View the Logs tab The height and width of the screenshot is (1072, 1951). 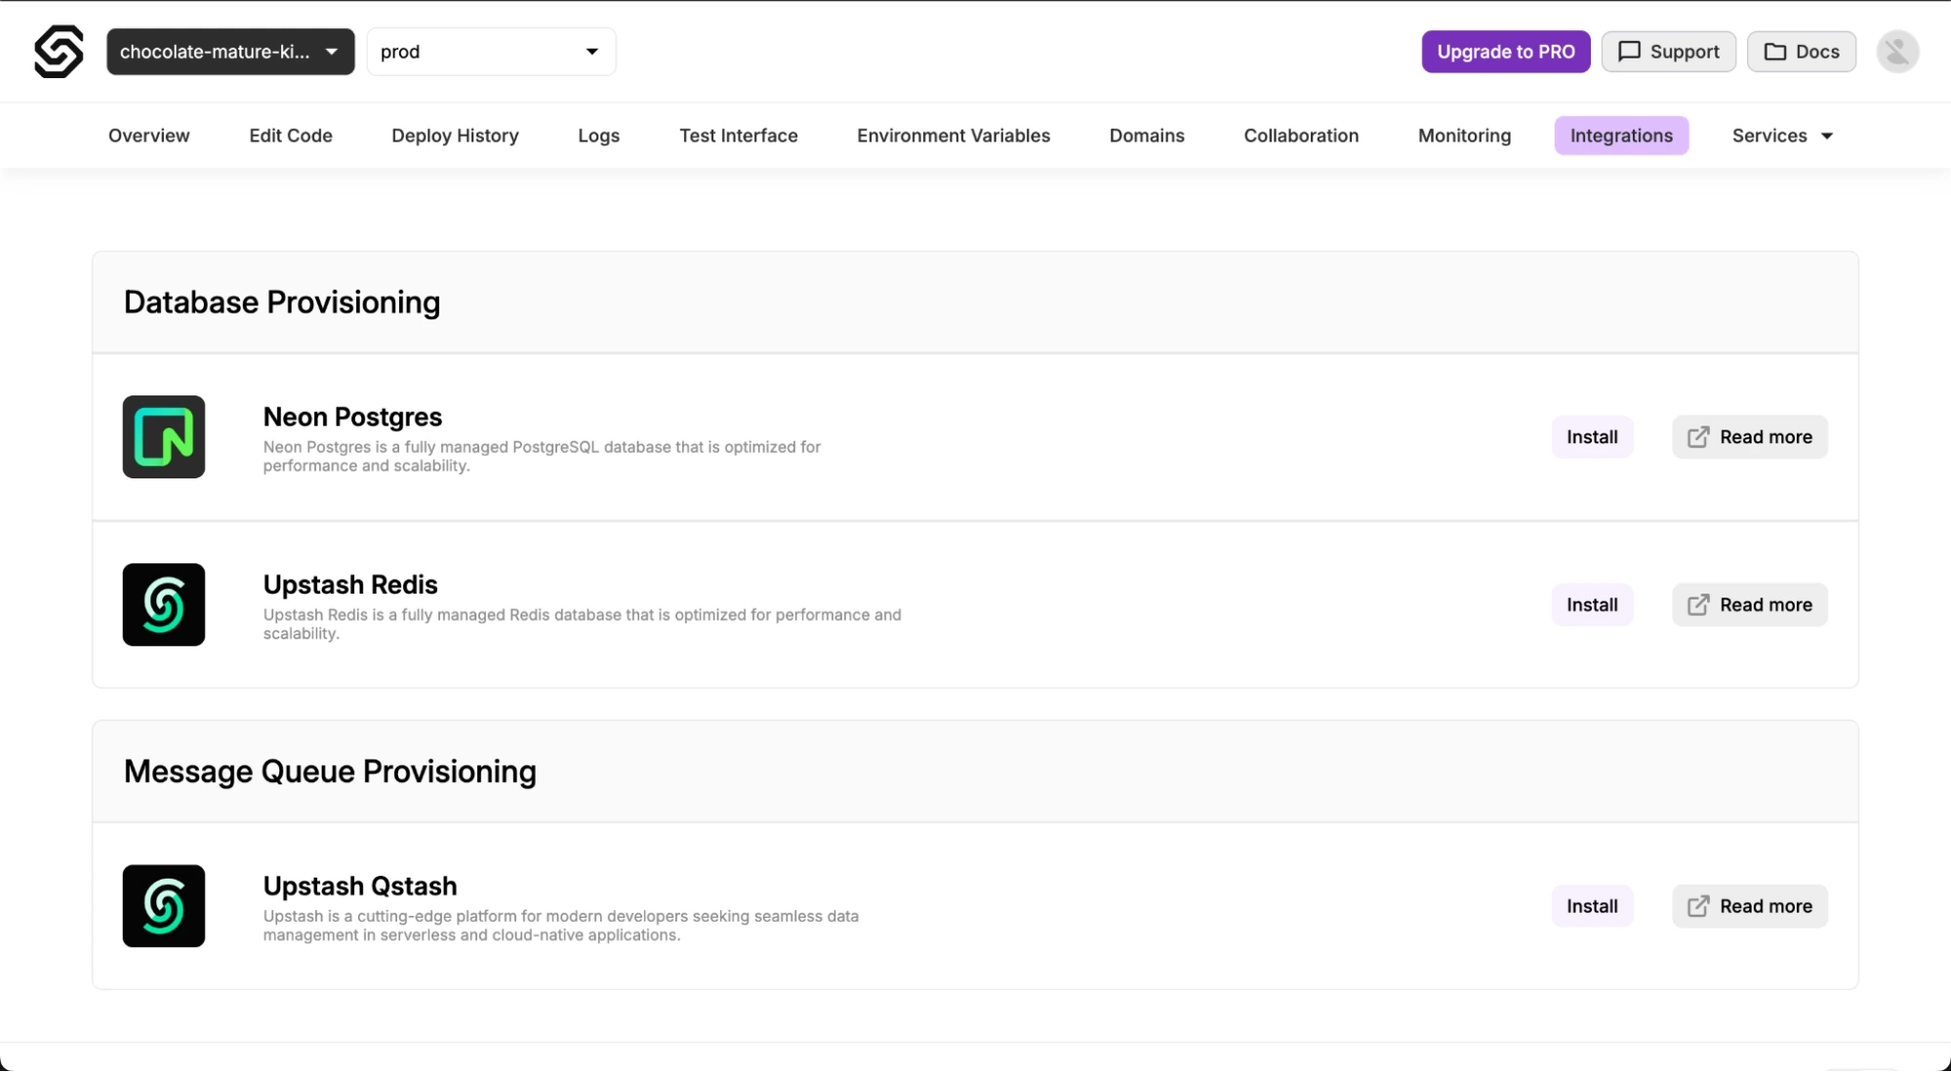(598, 136)
